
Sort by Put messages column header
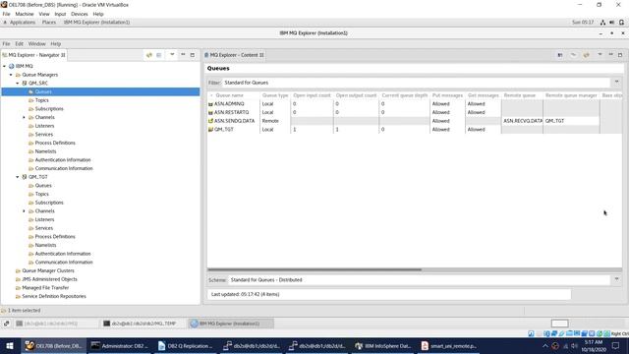click(447, 95)
